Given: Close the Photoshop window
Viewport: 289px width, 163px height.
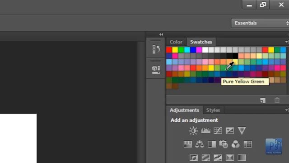Looking at the screenshot, I should point(280,5).
